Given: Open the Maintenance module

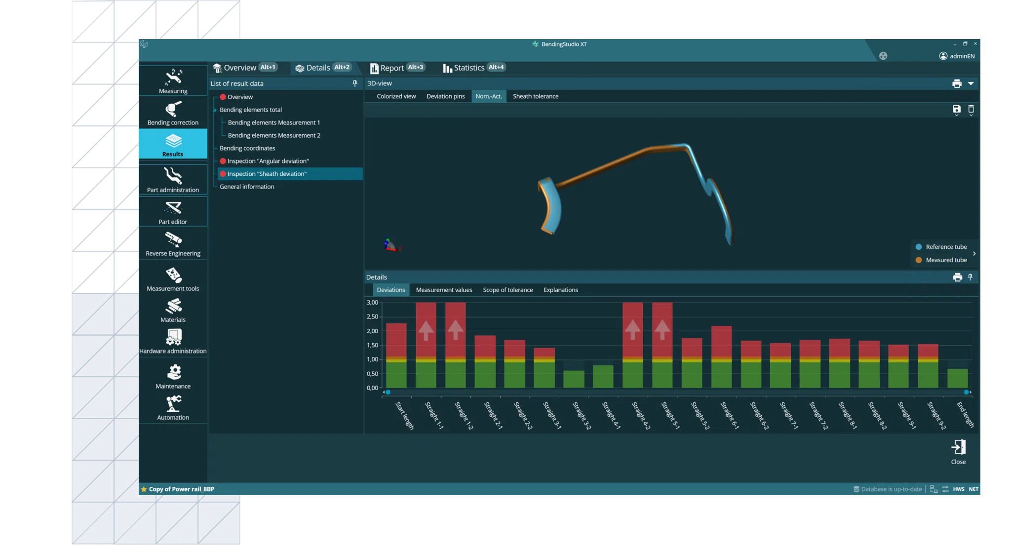Looking at the screenshot, I should tap(173, 377).
